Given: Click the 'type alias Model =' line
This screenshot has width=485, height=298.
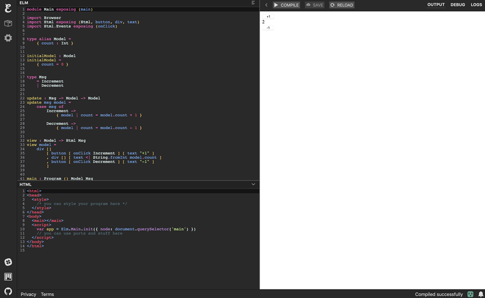Looking at the screenshot, I should pyautogui.click(x=49, y=39).
